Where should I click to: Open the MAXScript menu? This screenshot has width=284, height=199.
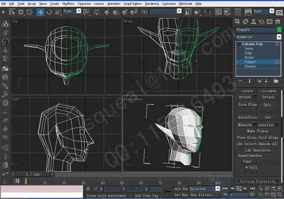pos(186,4)
